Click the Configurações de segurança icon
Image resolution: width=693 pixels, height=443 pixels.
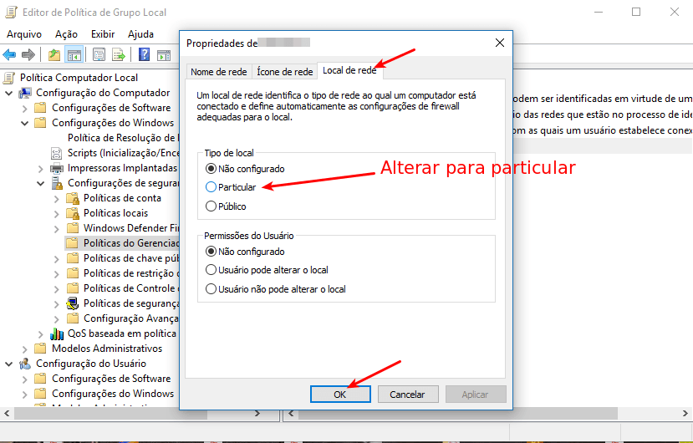pos(57,183)
